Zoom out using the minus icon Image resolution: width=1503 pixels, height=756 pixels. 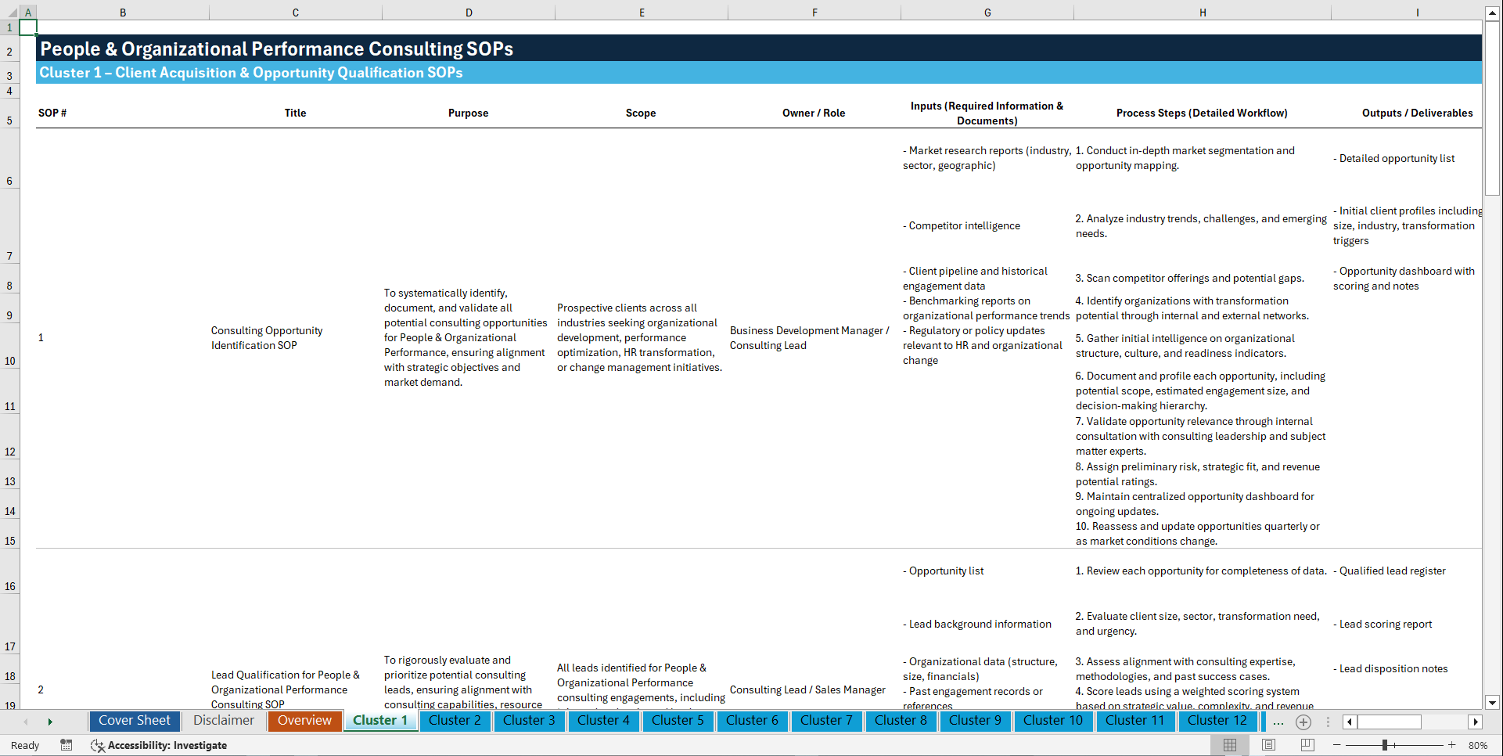click(1337, 745)
